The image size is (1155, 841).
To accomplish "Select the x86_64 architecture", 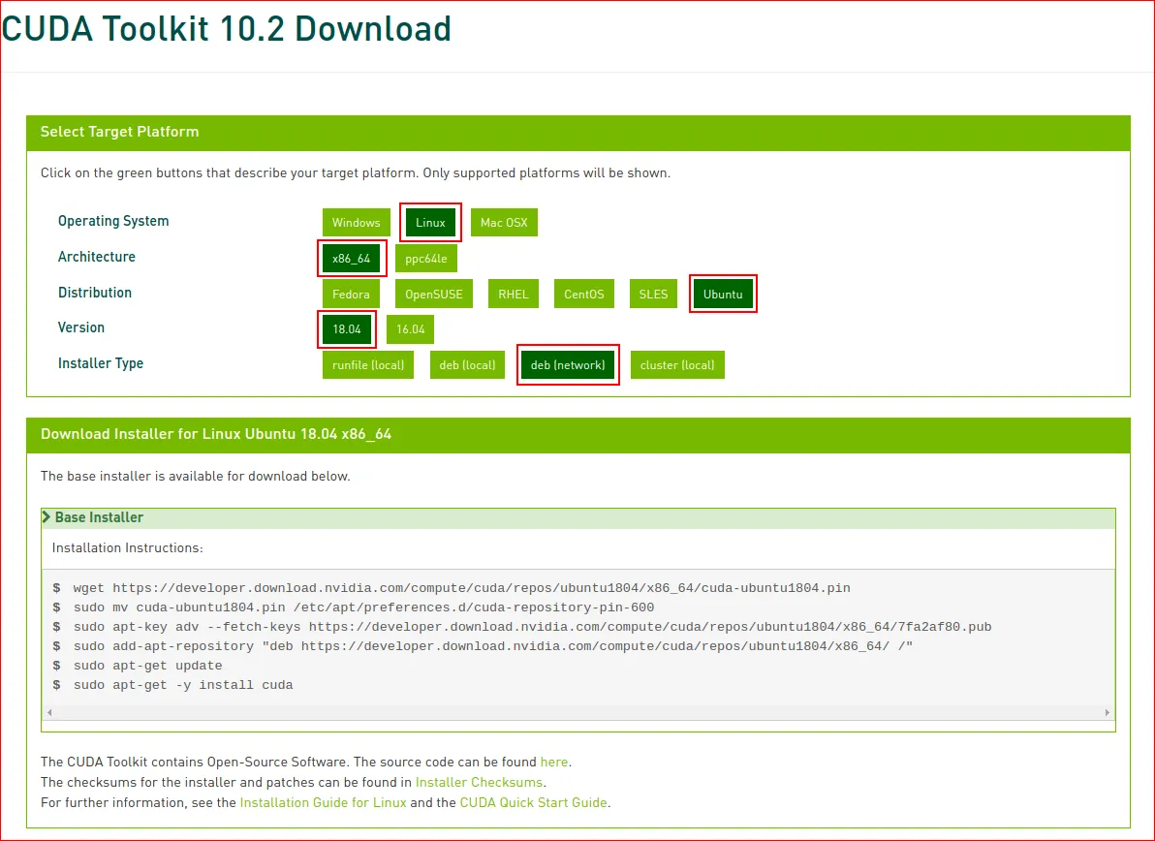I will click(x=352, y=258).
